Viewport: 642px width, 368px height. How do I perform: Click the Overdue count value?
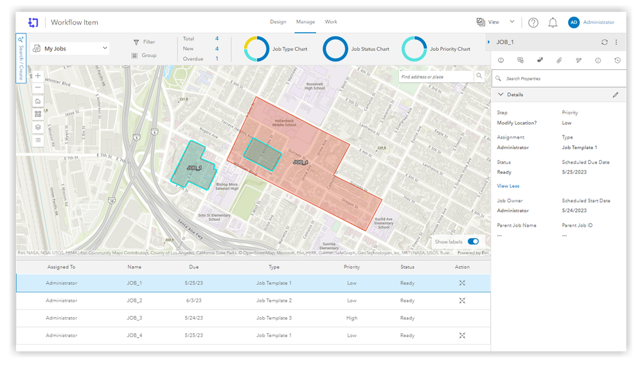pos(217,58)
